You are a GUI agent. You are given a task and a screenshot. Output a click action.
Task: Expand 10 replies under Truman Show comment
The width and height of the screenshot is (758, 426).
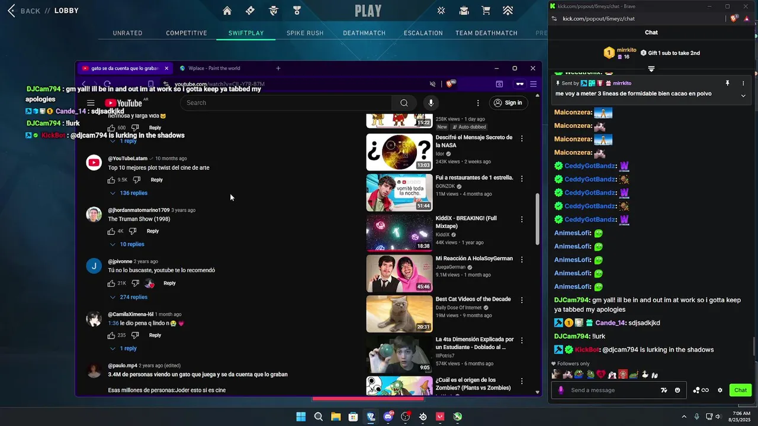pos(127,244)
